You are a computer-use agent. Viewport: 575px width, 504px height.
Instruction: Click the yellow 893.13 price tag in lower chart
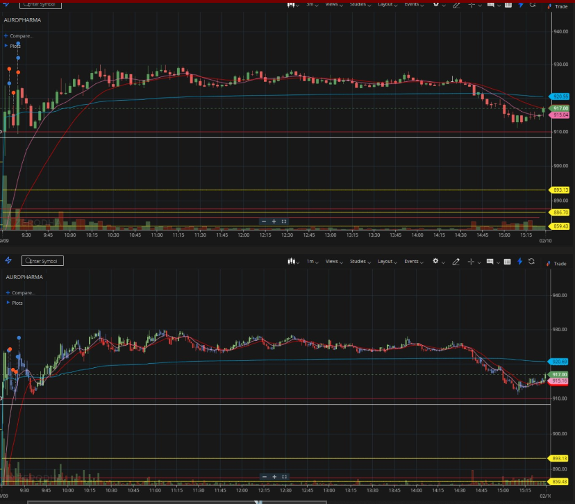(x=558, y=459)
